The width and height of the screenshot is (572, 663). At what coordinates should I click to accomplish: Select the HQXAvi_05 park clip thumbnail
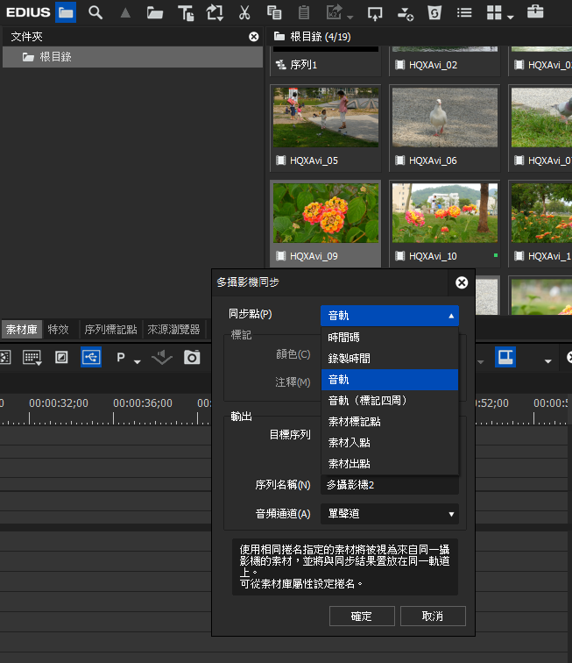point(326,118)
